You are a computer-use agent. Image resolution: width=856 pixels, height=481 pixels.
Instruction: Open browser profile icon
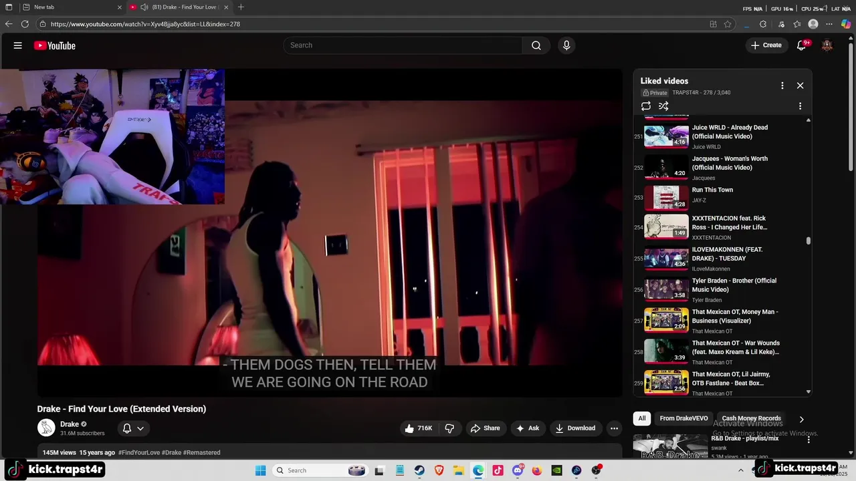click(x=813, y=24)
